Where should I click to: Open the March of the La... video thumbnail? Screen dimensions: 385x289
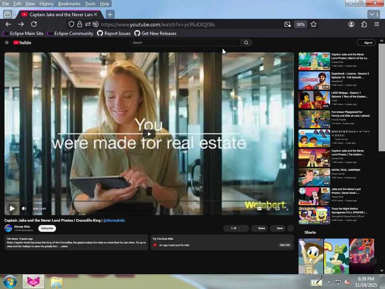(x=314, y=61)
